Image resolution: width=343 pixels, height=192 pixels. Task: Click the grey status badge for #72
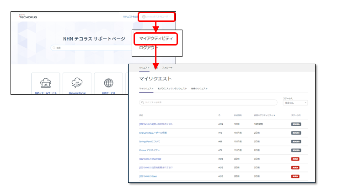pyautogui.click(x=296, y=133)
